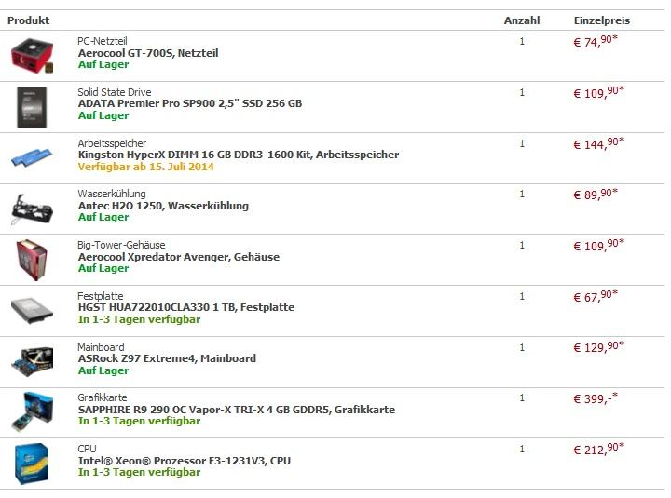Image resolution: width=671 pixels, height=498 pixels.
Task: Open ADATA Premier Pro SP900 SSD link
Action: (190, 104)
